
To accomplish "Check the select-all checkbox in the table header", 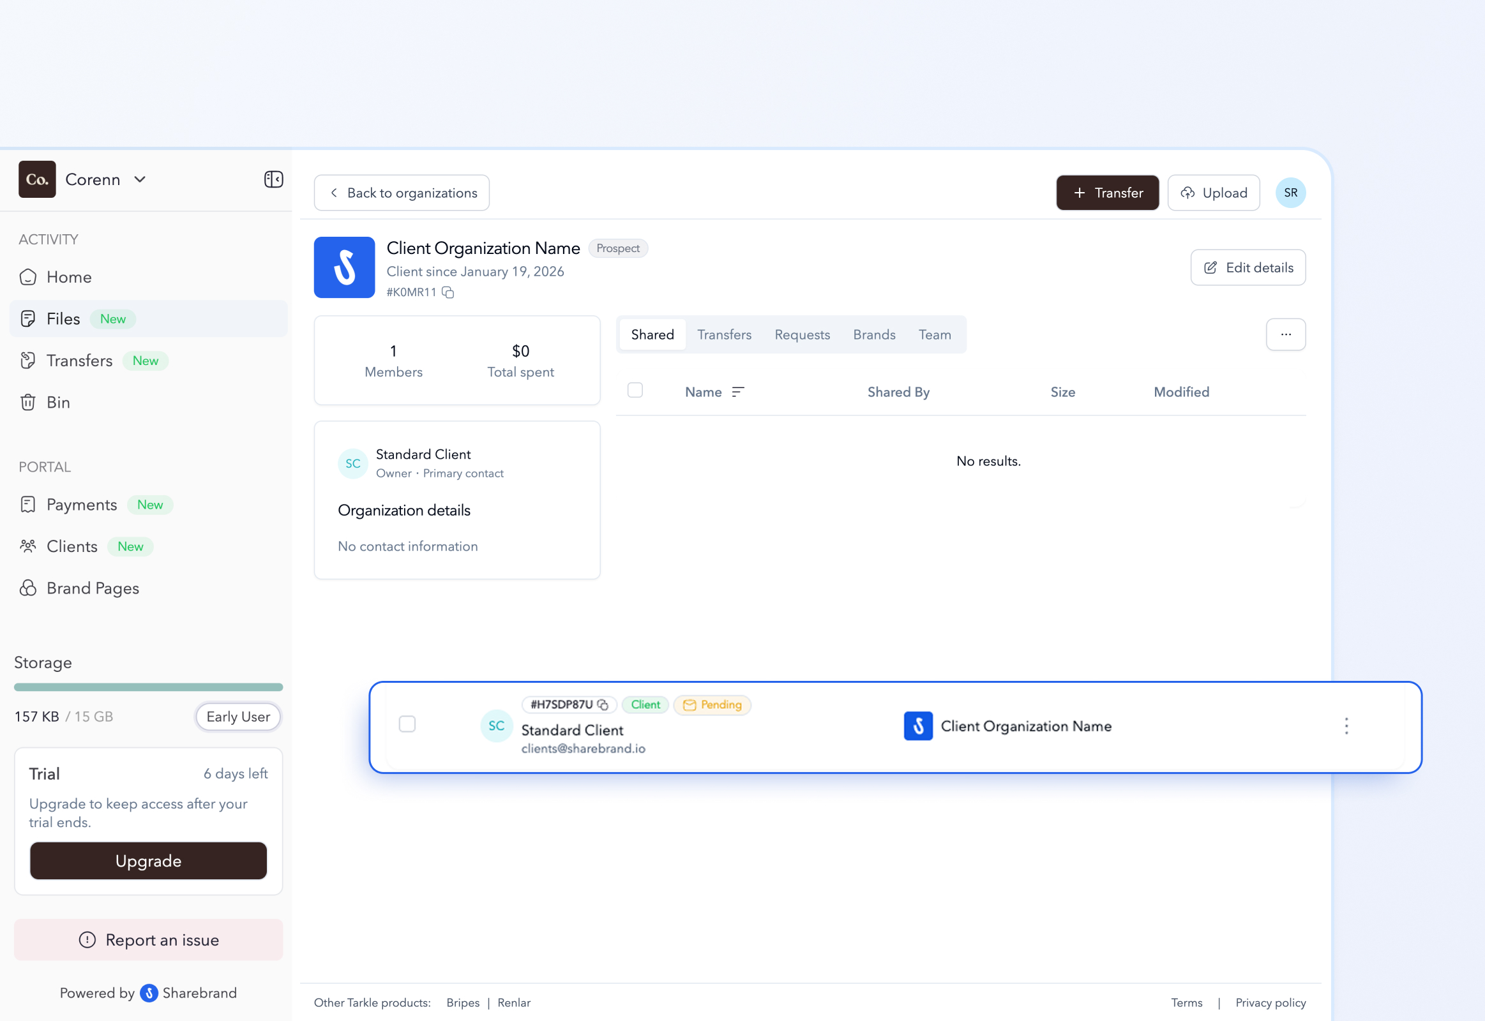I will 635,390.
